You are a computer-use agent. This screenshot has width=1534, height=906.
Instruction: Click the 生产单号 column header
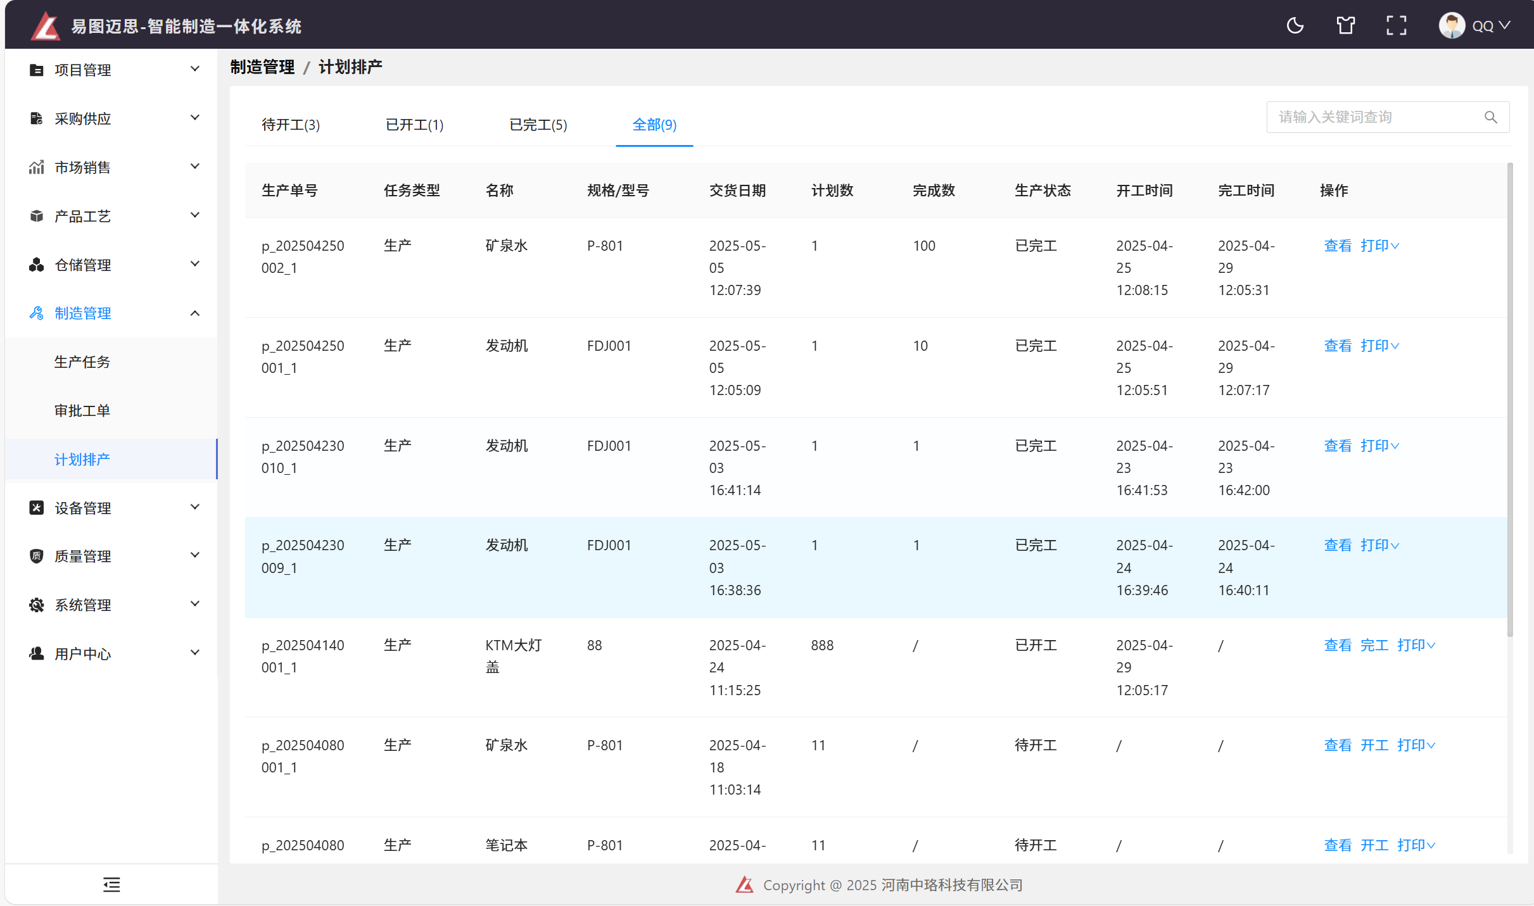[289, 191]
